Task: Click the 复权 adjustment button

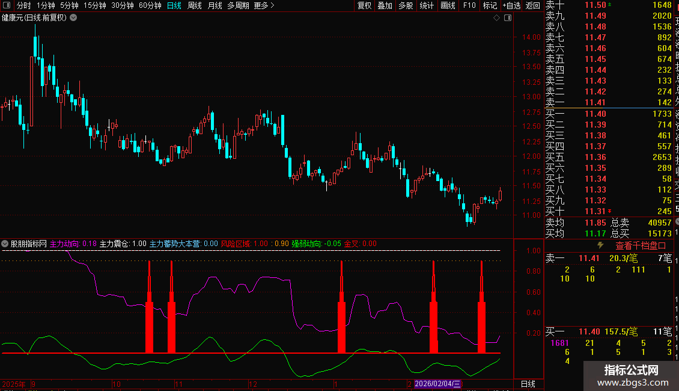Action: [364, 5]
